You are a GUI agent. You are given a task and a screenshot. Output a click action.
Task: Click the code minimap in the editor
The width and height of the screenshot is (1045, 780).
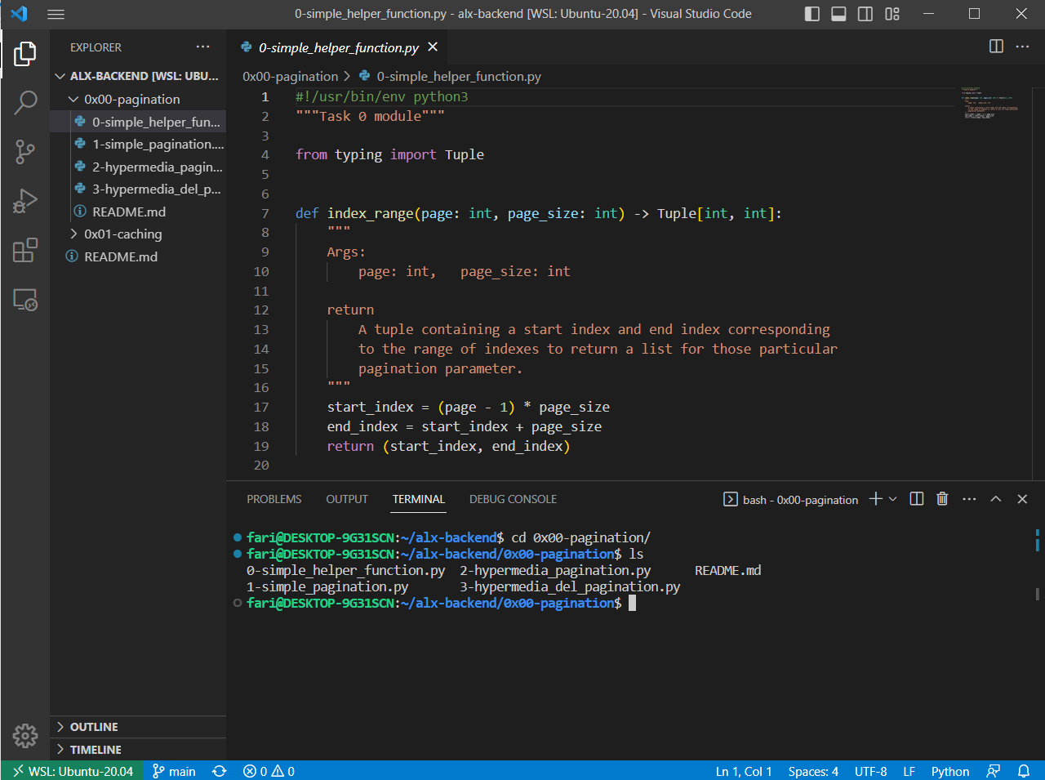(989, 102)
